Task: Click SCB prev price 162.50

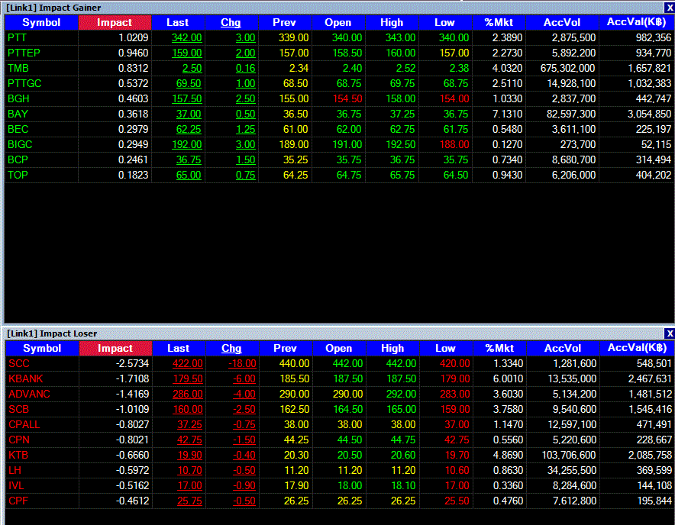Action: coord(295,410)
